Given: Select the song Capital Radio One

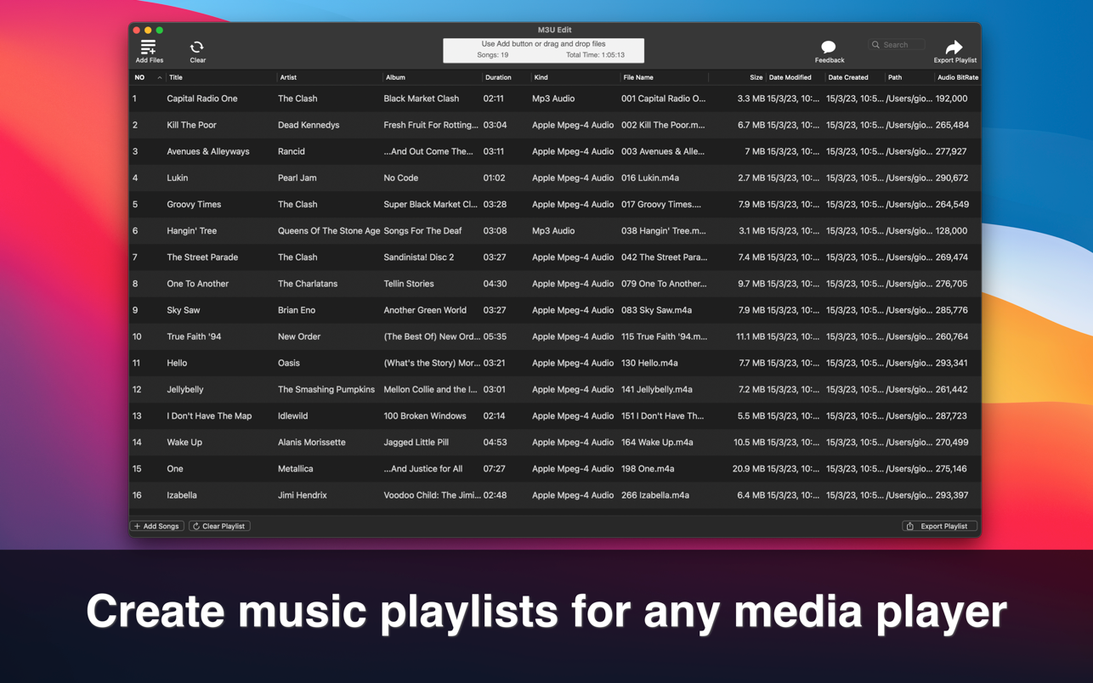Looking at the screenshot, I should point(202,99).
